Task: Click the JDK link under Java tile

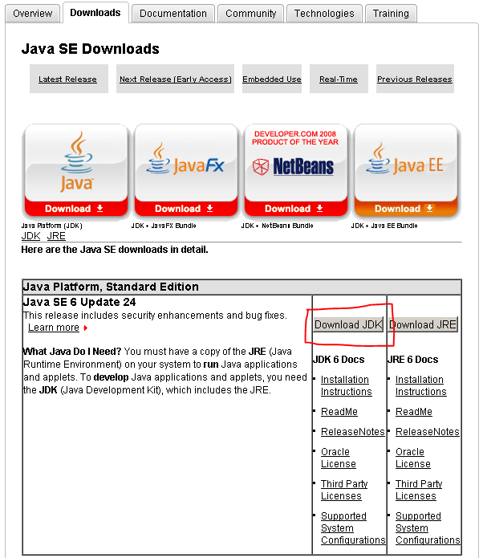Action: pos(31,236)
